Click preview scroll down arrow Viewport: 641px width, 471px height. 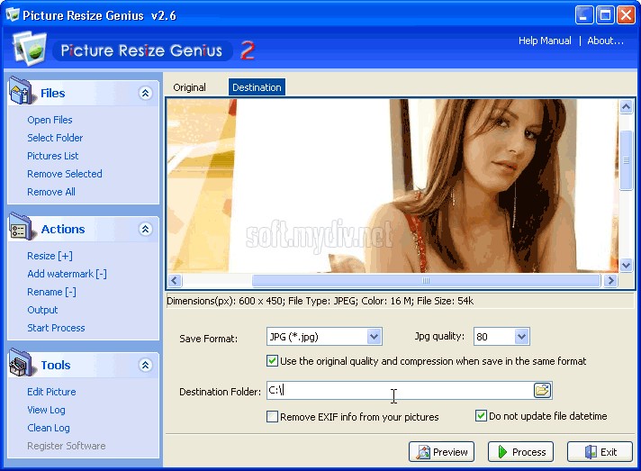click(x=626, y=266)
